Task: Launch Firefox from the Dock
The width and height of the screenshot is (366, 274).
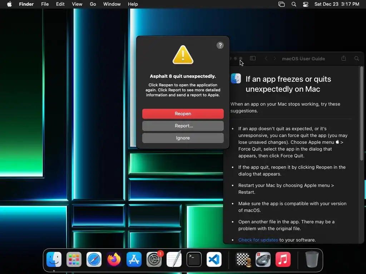Action: (114, 259)
